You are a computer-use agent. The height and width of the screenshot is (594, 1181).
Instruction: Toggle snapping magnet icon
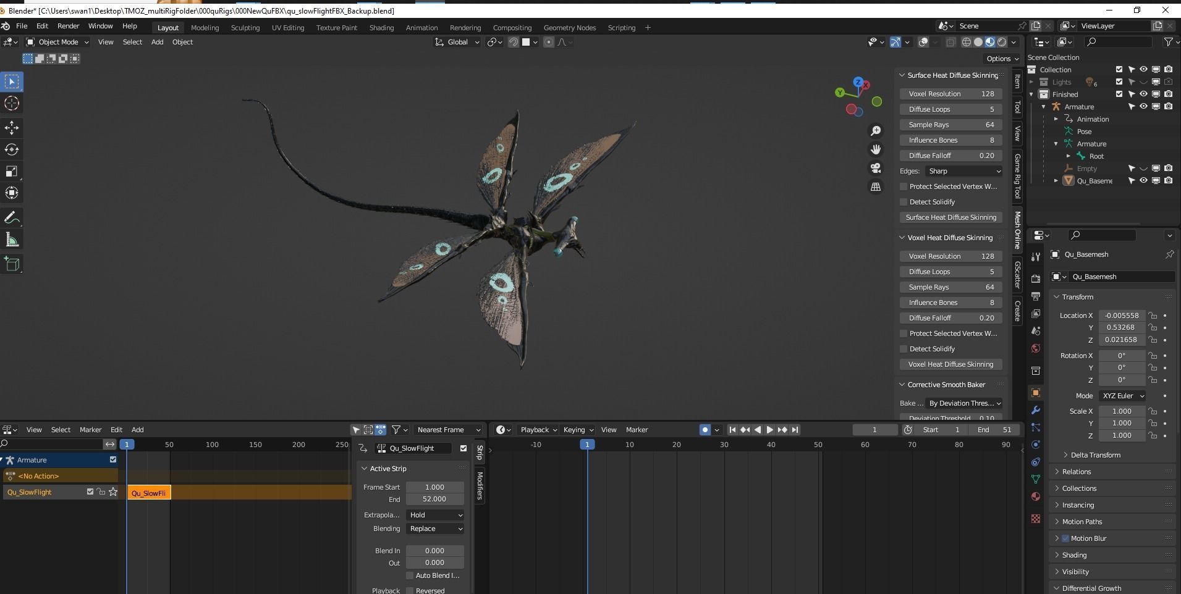coord(513,42)
